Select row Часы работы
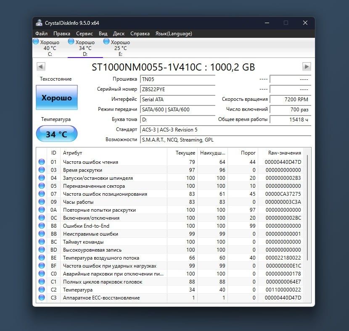This screenshot has width=349, height=331. (170, 202)
